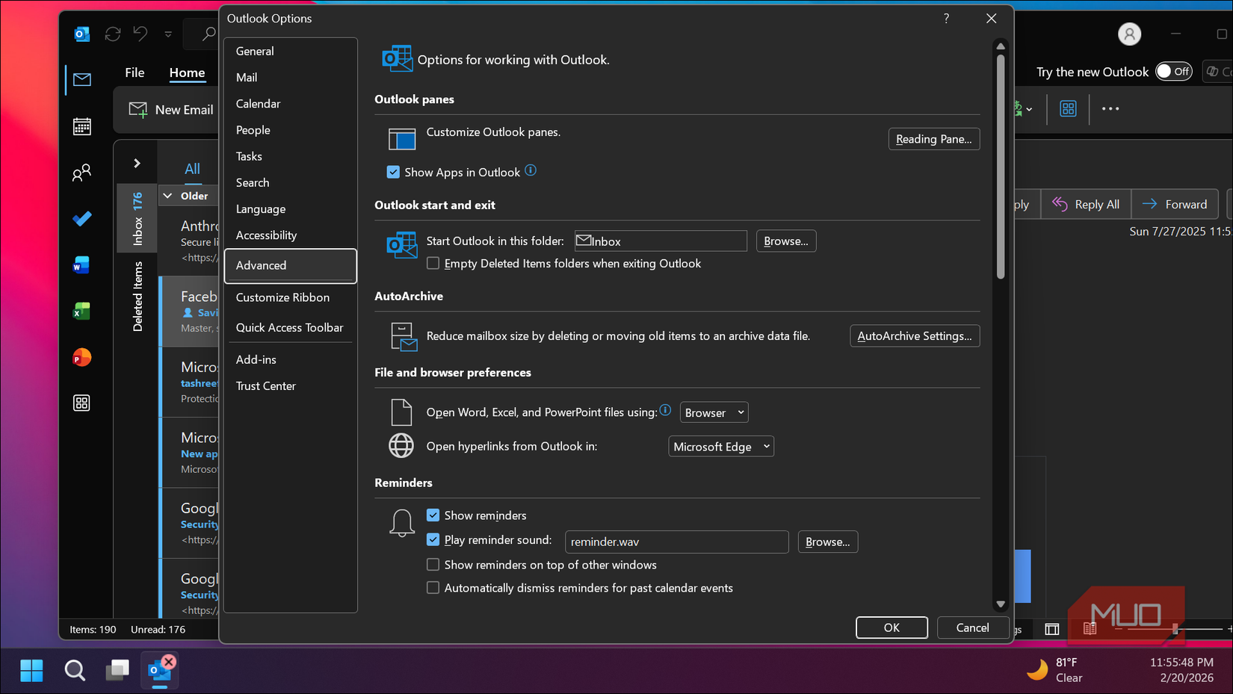
Task: Open the File menu
Action: (135, 72)
